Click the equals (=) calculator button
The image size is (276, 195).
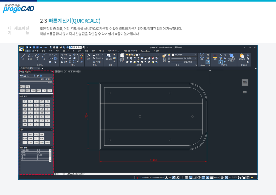tap(47, 125)
